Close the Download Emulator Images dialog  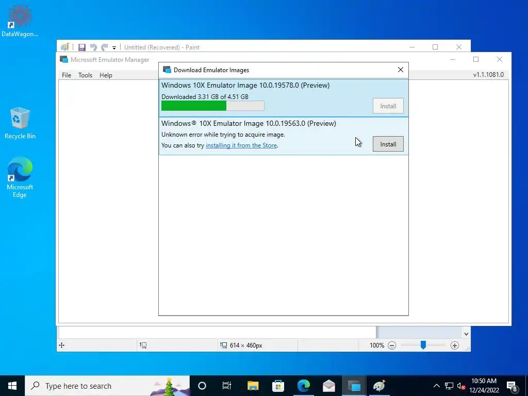coord(400,70)
